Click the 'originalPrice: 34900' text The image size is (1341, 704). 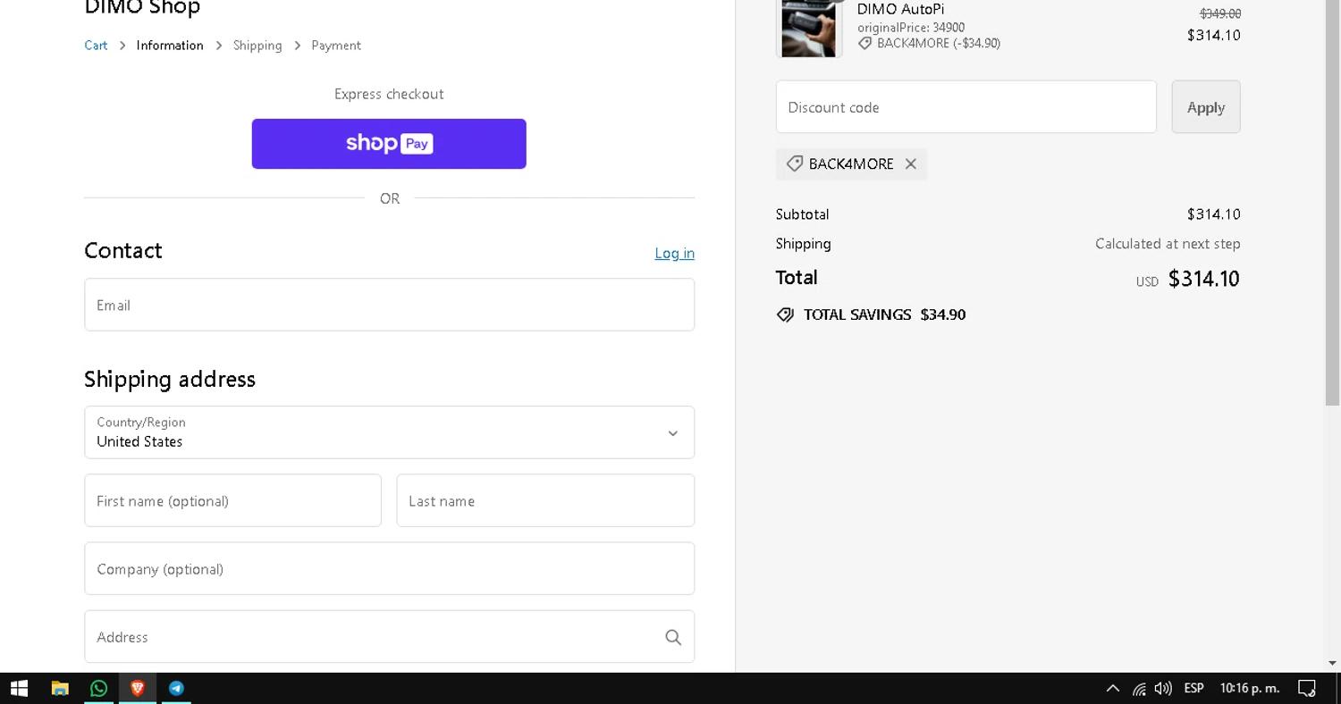(x=911, y=28)
